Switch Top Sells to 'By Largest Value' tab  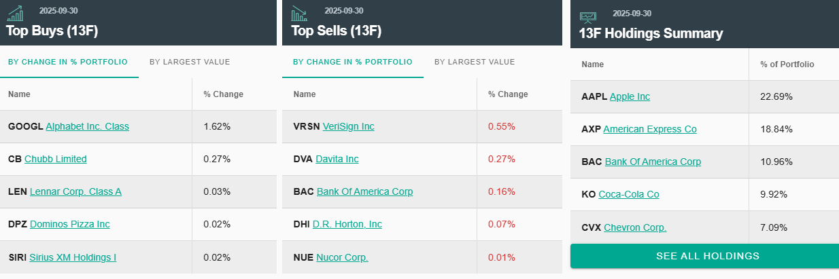coord(475,62)
